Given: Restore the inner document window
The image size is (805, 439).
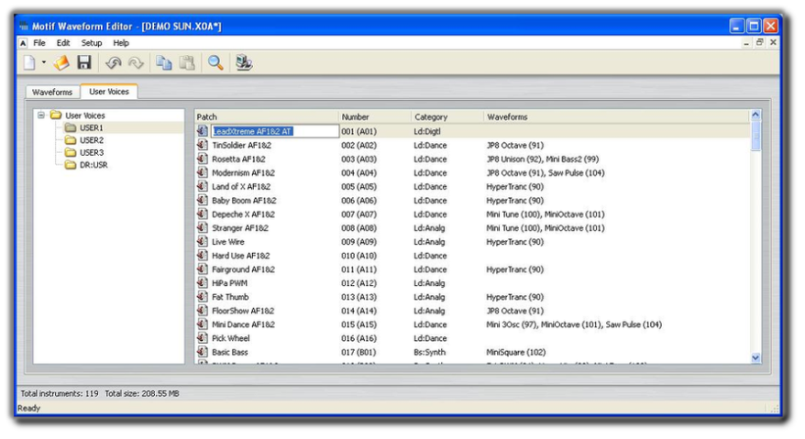Looking at the screenshot, I should pos(759,42).
